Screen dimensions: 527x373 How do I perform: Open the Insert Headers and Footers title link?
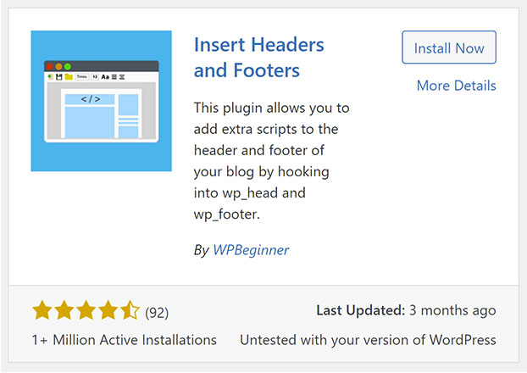258,58
